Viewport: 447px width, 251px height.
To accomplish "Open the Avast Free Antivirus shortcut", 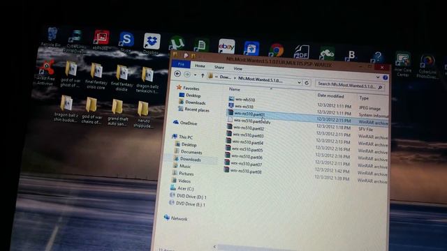I will [x=47, y=73].
